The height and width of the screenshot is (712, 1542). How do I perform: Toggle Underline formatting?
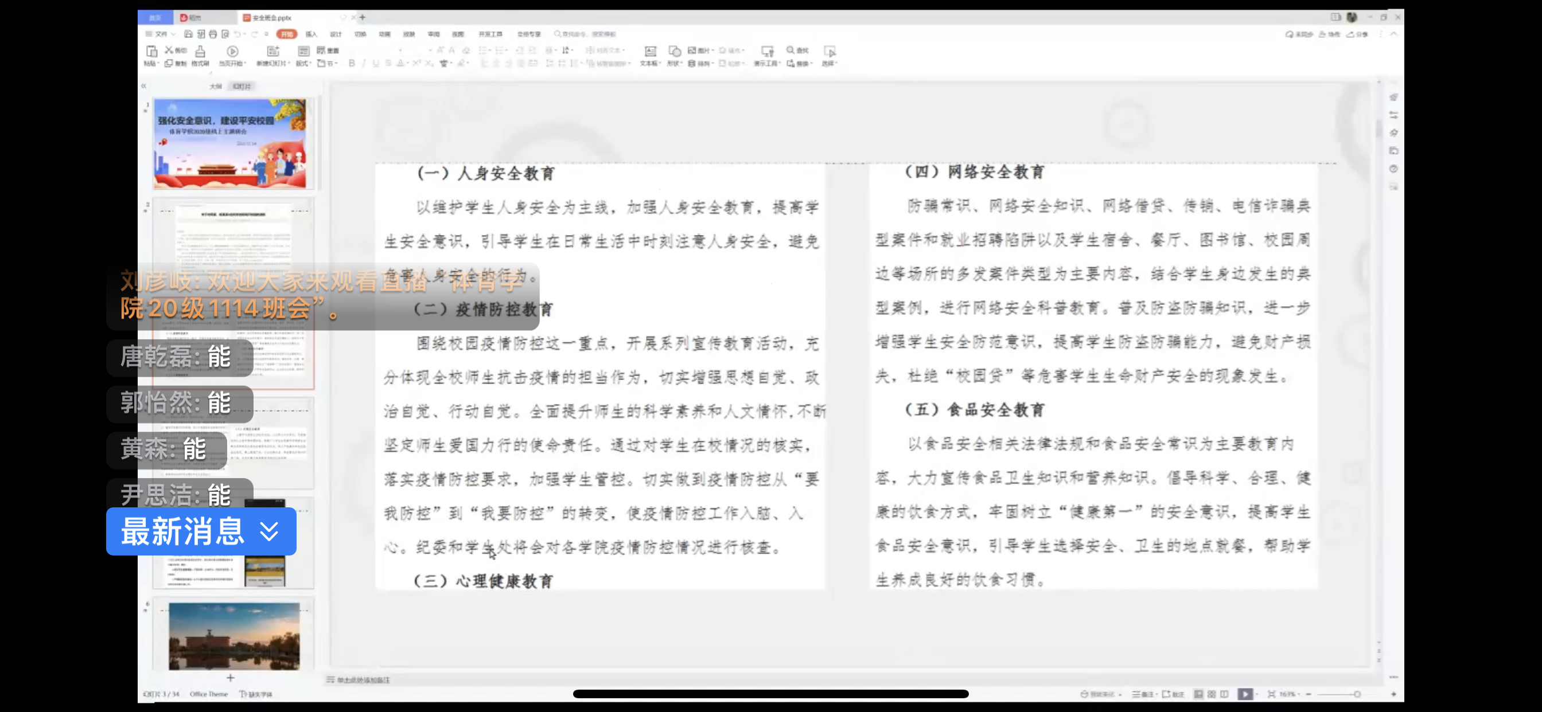click(375, 64)
